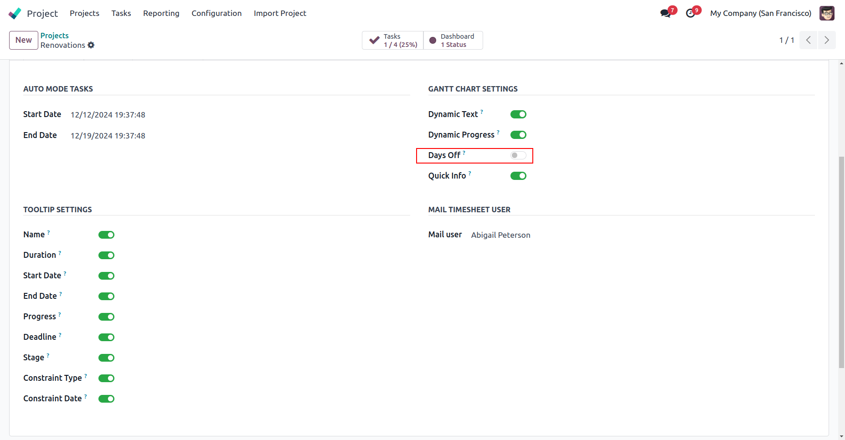Open the Tasks 1/4 stat button

pyautogui.click(x=393, y=40)
